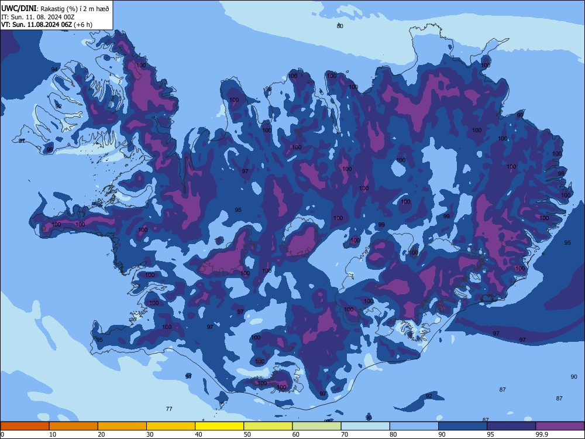Click the "77" humidity value over the southern sea
585x439 pixels.
[169, 409]
